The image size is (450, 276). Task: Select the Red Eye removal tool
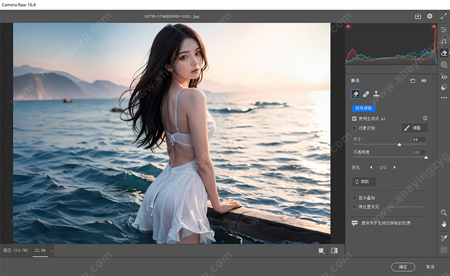tap(444, 77)
